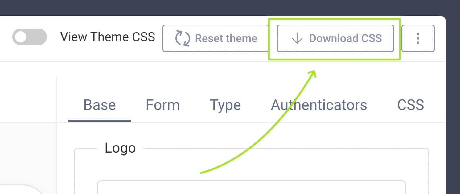460x194 pixels.
Task: Enable the View Theme CSS toggle
Action: point(29,37)
